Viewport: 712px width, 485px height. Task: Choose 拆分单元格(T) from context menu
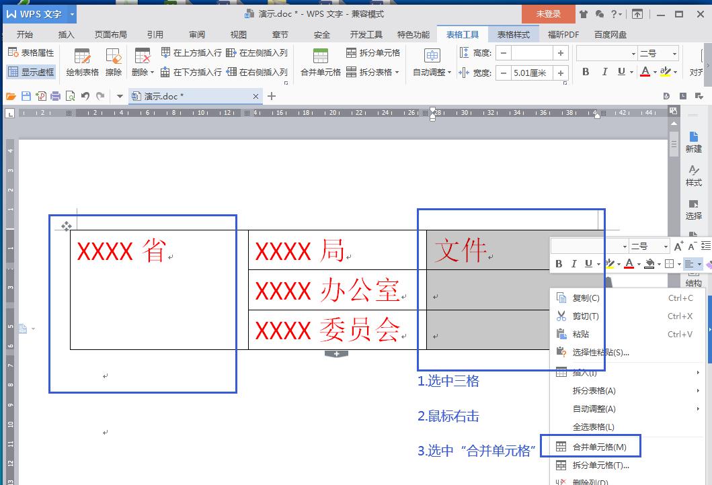point(627,465)
